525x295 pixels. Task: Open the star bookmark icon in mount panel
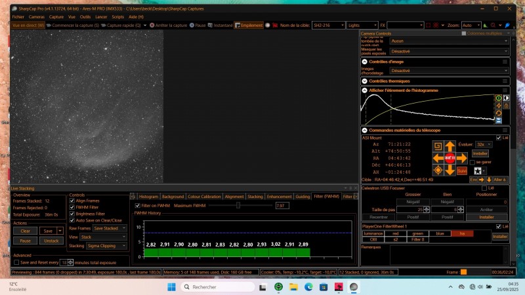pos(478,171)
